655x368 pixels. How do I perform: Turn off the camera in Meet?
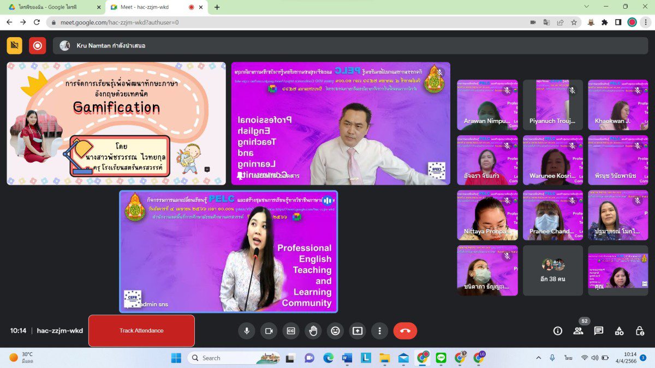point(269,330)
